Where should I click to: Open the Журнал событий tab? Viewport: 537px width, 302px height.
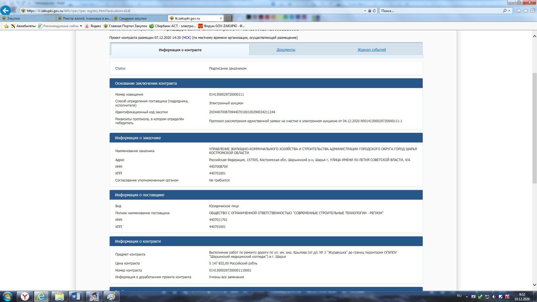point(372,50)
